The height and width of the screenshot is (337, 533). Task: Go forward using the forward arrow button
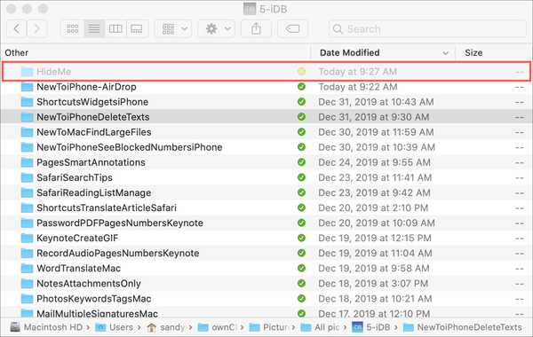click(36, 29)
